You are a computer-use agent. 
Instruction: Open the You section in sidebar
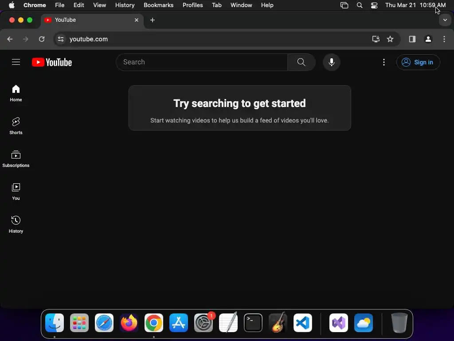coord(16,192)
